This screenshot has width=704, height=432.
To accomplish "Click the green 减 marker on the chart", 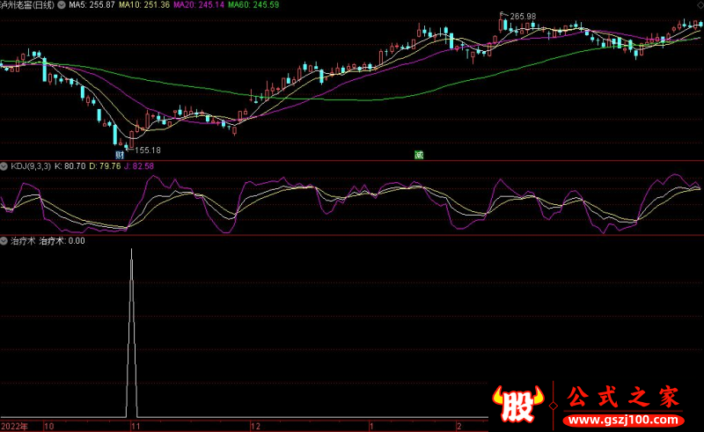I will point(419,155).
